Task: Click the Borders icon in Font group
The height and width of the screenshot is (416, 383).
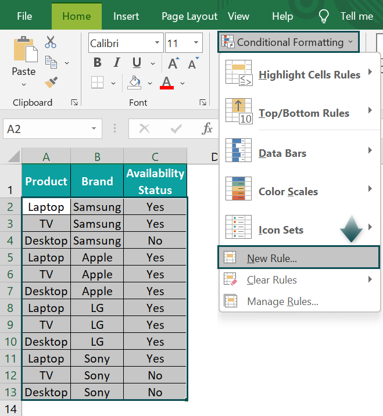Action: click(x=98, y=83)
